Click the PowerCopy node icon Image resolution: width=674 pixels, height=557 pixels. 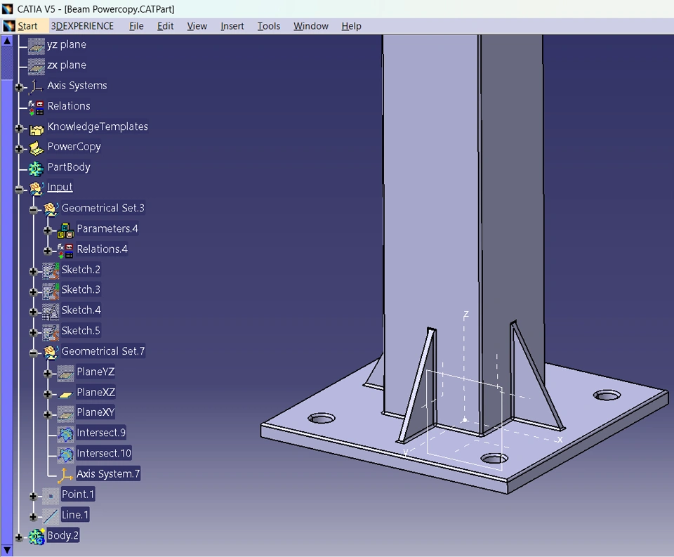click(x=36, y=148)
